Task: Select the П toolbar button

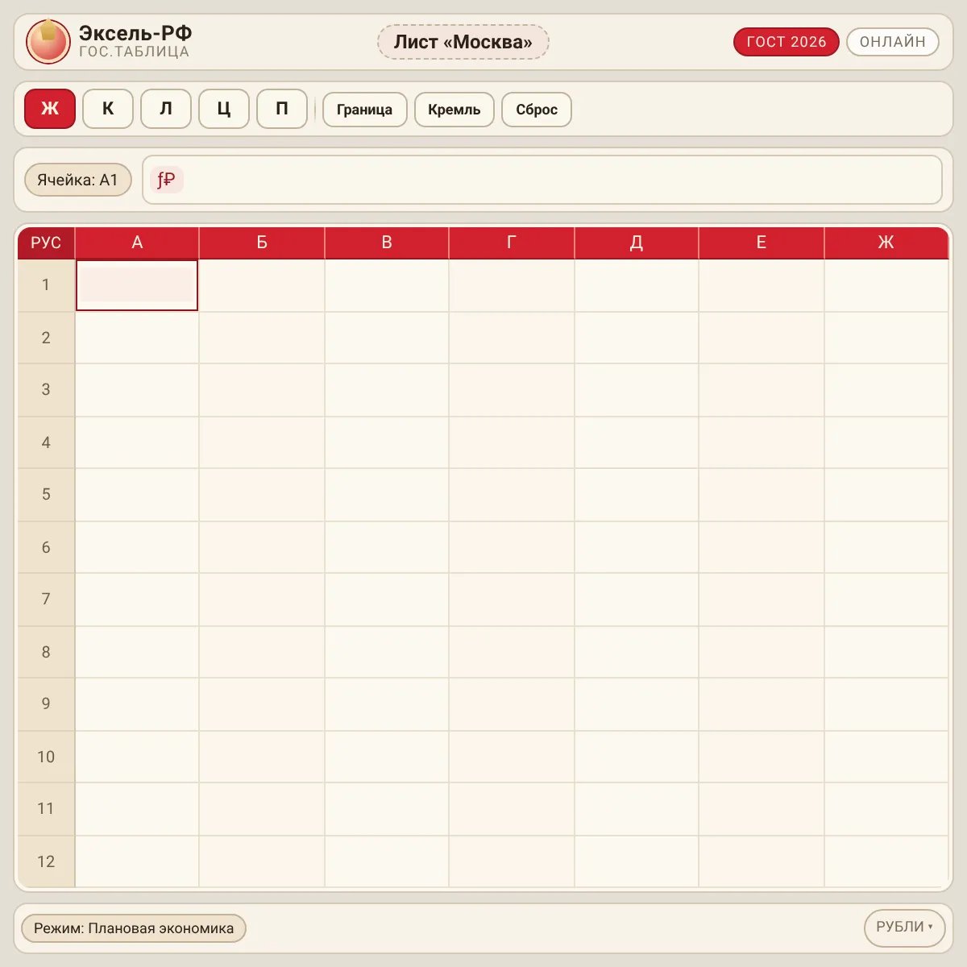Action: [x=282, y=109]
